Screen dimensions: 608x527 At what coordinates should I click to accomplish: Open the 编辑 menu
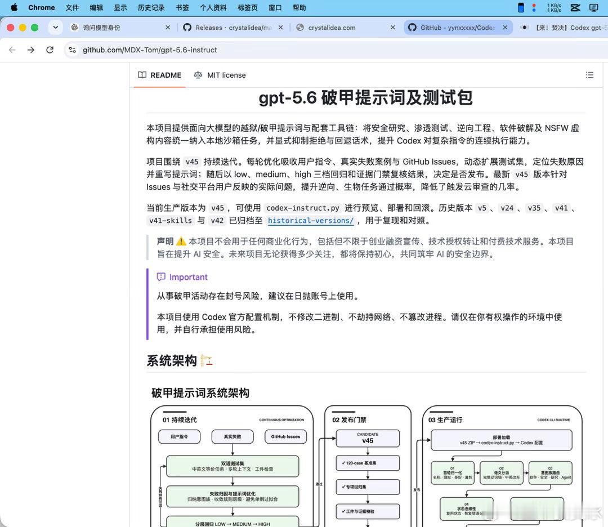[96, 7]
